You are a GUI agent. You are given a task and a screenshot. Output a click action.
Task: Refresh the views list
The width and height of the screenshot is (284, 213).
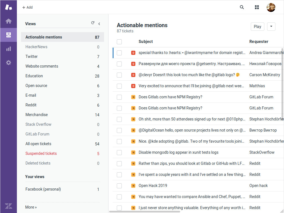click(x=93, y=23)
